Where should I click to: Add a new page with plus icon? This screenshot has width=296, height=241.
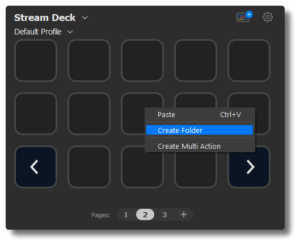click(x=184, y=214)
